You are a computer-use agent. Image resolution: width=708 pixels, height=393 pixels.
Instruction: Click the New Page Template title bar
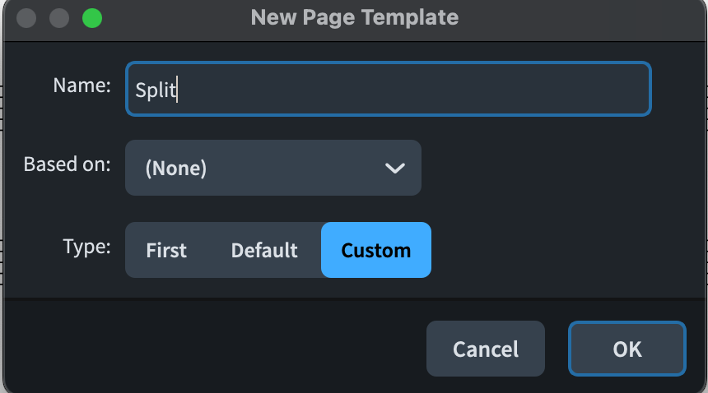point(354,17)
